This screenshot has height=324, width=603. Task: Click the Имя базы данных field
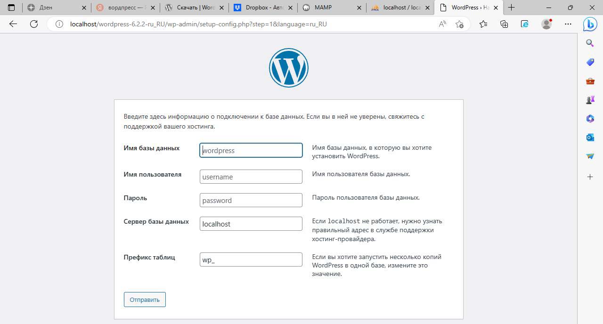coord(251,151)
